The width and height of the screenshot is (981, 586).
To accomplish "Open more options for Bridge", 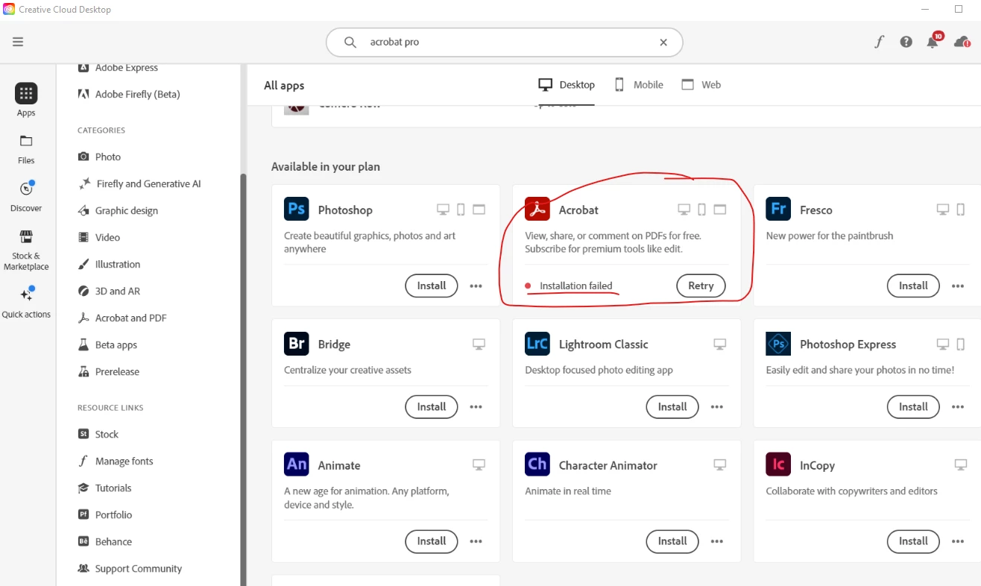I will pyautogui.click(x=476, y=406).
